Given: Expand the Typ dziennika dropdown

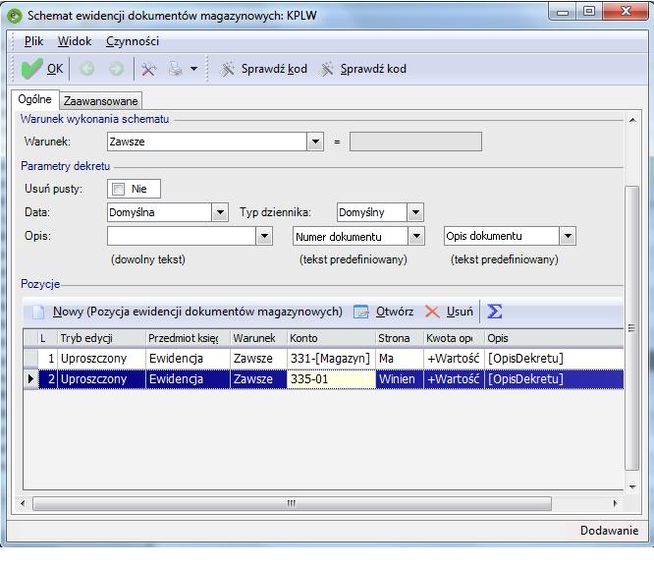Looking at the screenshot, I should click(415, 212).
